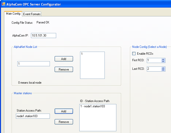Click inside the Last RCO value field

click(154, 69)
